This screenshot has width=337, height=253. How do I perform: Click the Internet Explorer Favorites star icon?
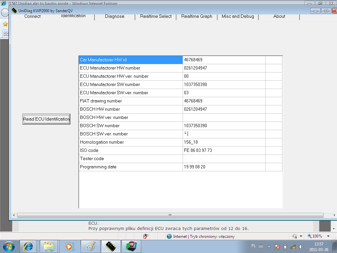tap(5, 24)
